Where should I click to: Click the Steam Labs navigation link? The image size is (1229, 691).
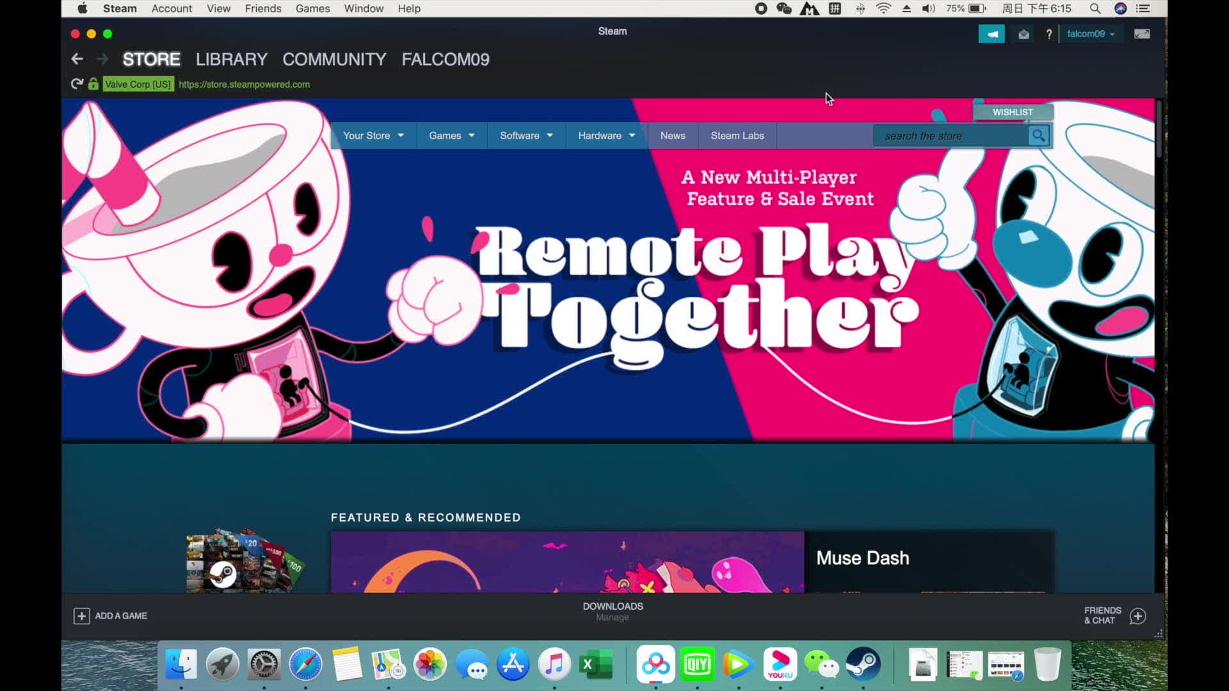737,135
